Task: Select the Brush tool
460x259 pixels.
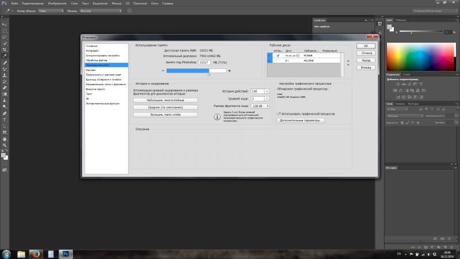Action: 5,69
